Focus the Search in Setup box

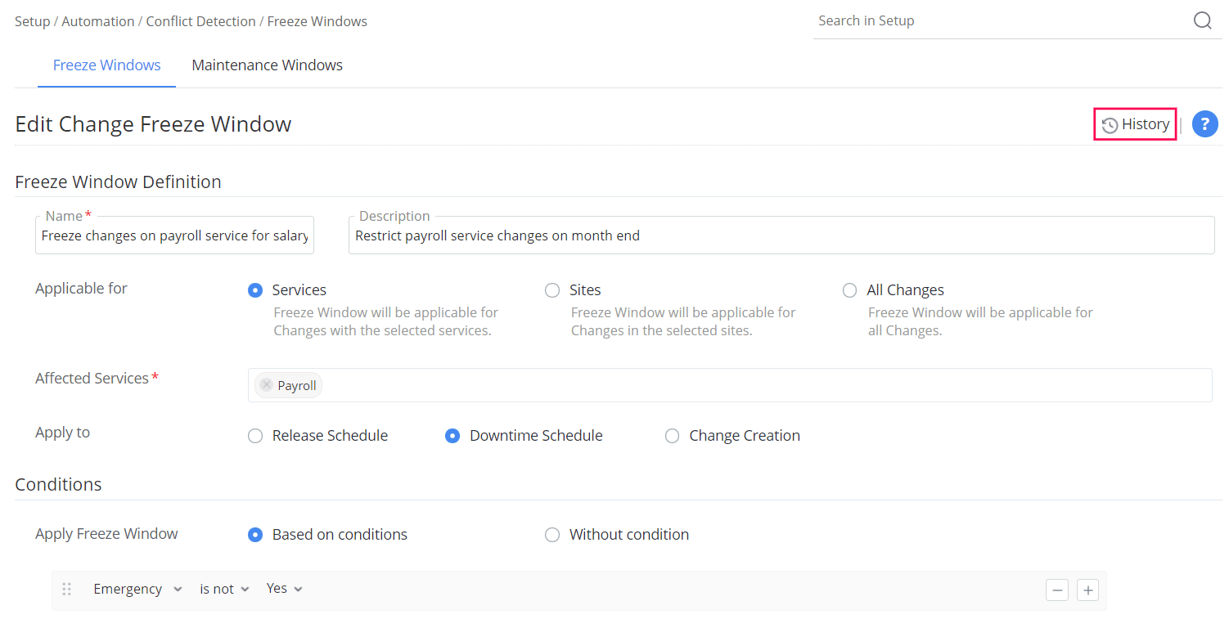coord(998,21)
